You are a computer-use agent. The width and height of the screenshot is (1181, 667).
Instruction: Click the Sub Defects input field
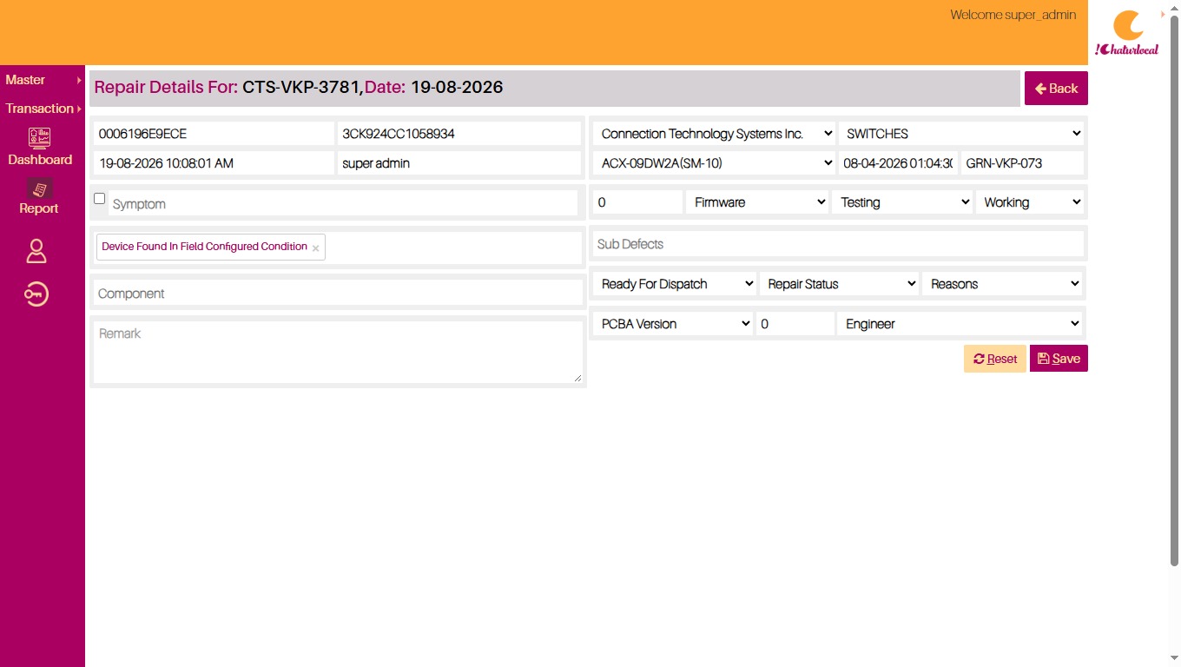point(838,244)
